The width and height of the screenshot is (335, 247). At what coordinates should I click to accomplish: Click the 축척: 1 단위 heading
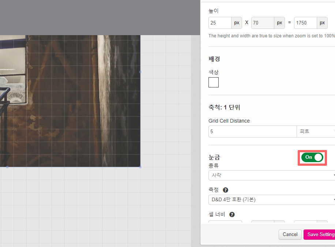(x=224, y=107)
